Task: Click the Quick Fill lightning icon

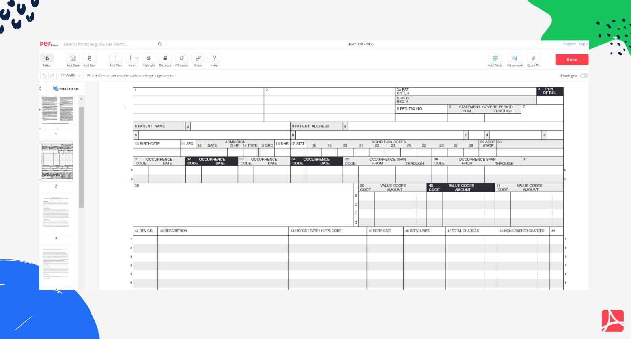Action: tap(533, 58)
